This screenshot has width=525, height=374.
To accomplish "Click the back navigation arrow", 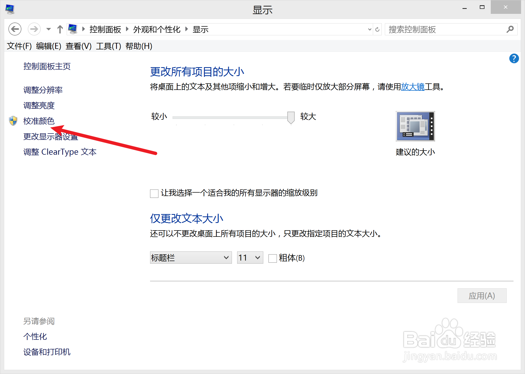I will (15, 29).
